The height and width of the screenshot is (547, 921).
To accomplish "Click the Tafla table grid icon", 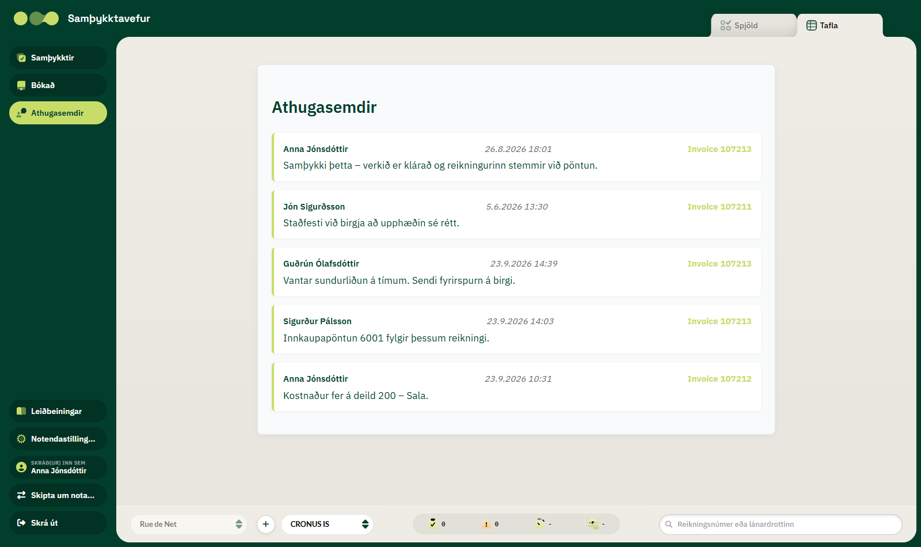I will coord(812,25).
